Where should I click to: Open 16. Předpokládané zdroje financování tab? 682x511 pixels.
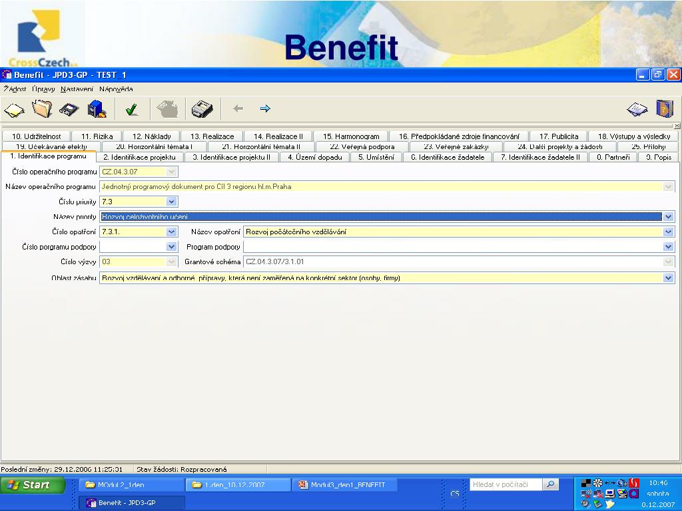459,136
